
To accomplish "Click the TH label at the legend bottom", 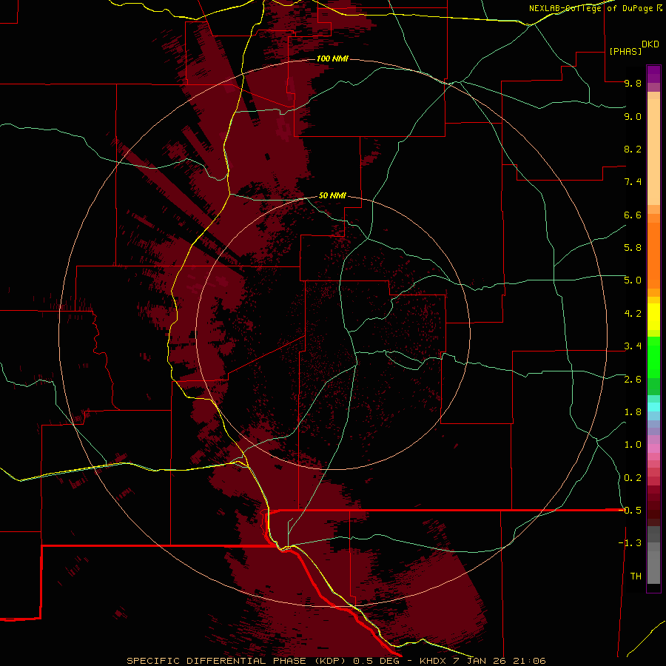I will tap(636, 576).
